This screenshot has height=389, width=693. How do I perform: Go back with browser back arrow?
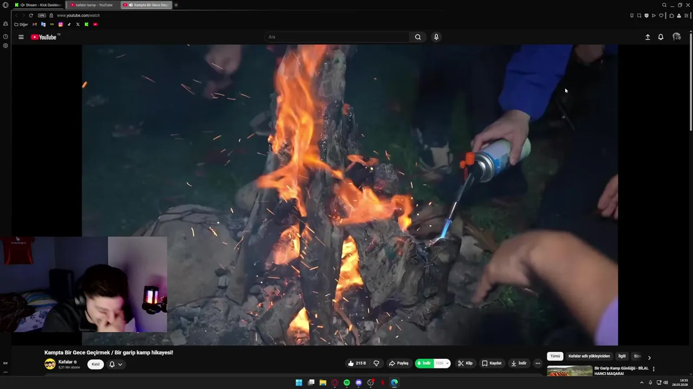click(x=17, y=16)
